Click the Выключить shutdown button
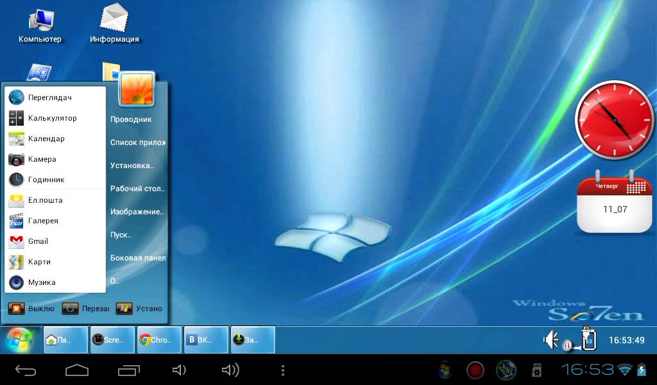 pyautogui.click(x=31, y=309)
